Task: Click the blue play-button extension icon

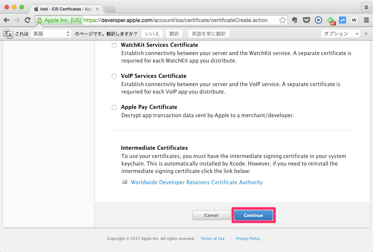Action: pos(318,20)
